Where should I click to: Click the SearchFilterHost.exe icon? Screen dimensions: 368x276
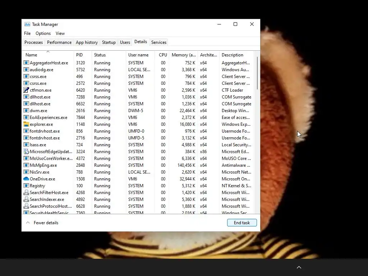click(26, 193)
